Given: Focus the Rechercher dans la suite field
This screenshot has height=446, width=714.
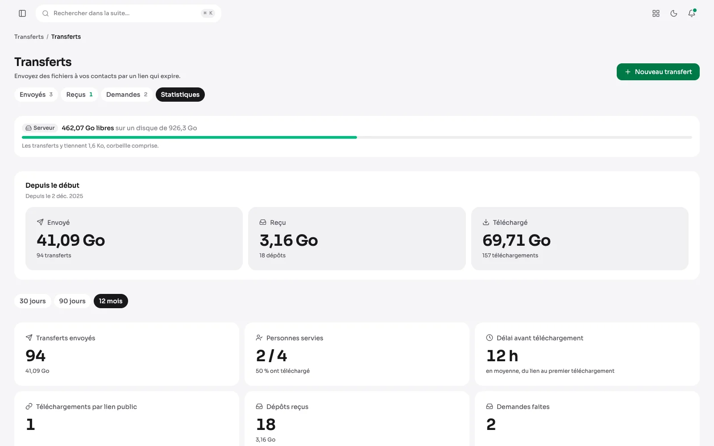Looking at the screenshot, I should point(129,13).
